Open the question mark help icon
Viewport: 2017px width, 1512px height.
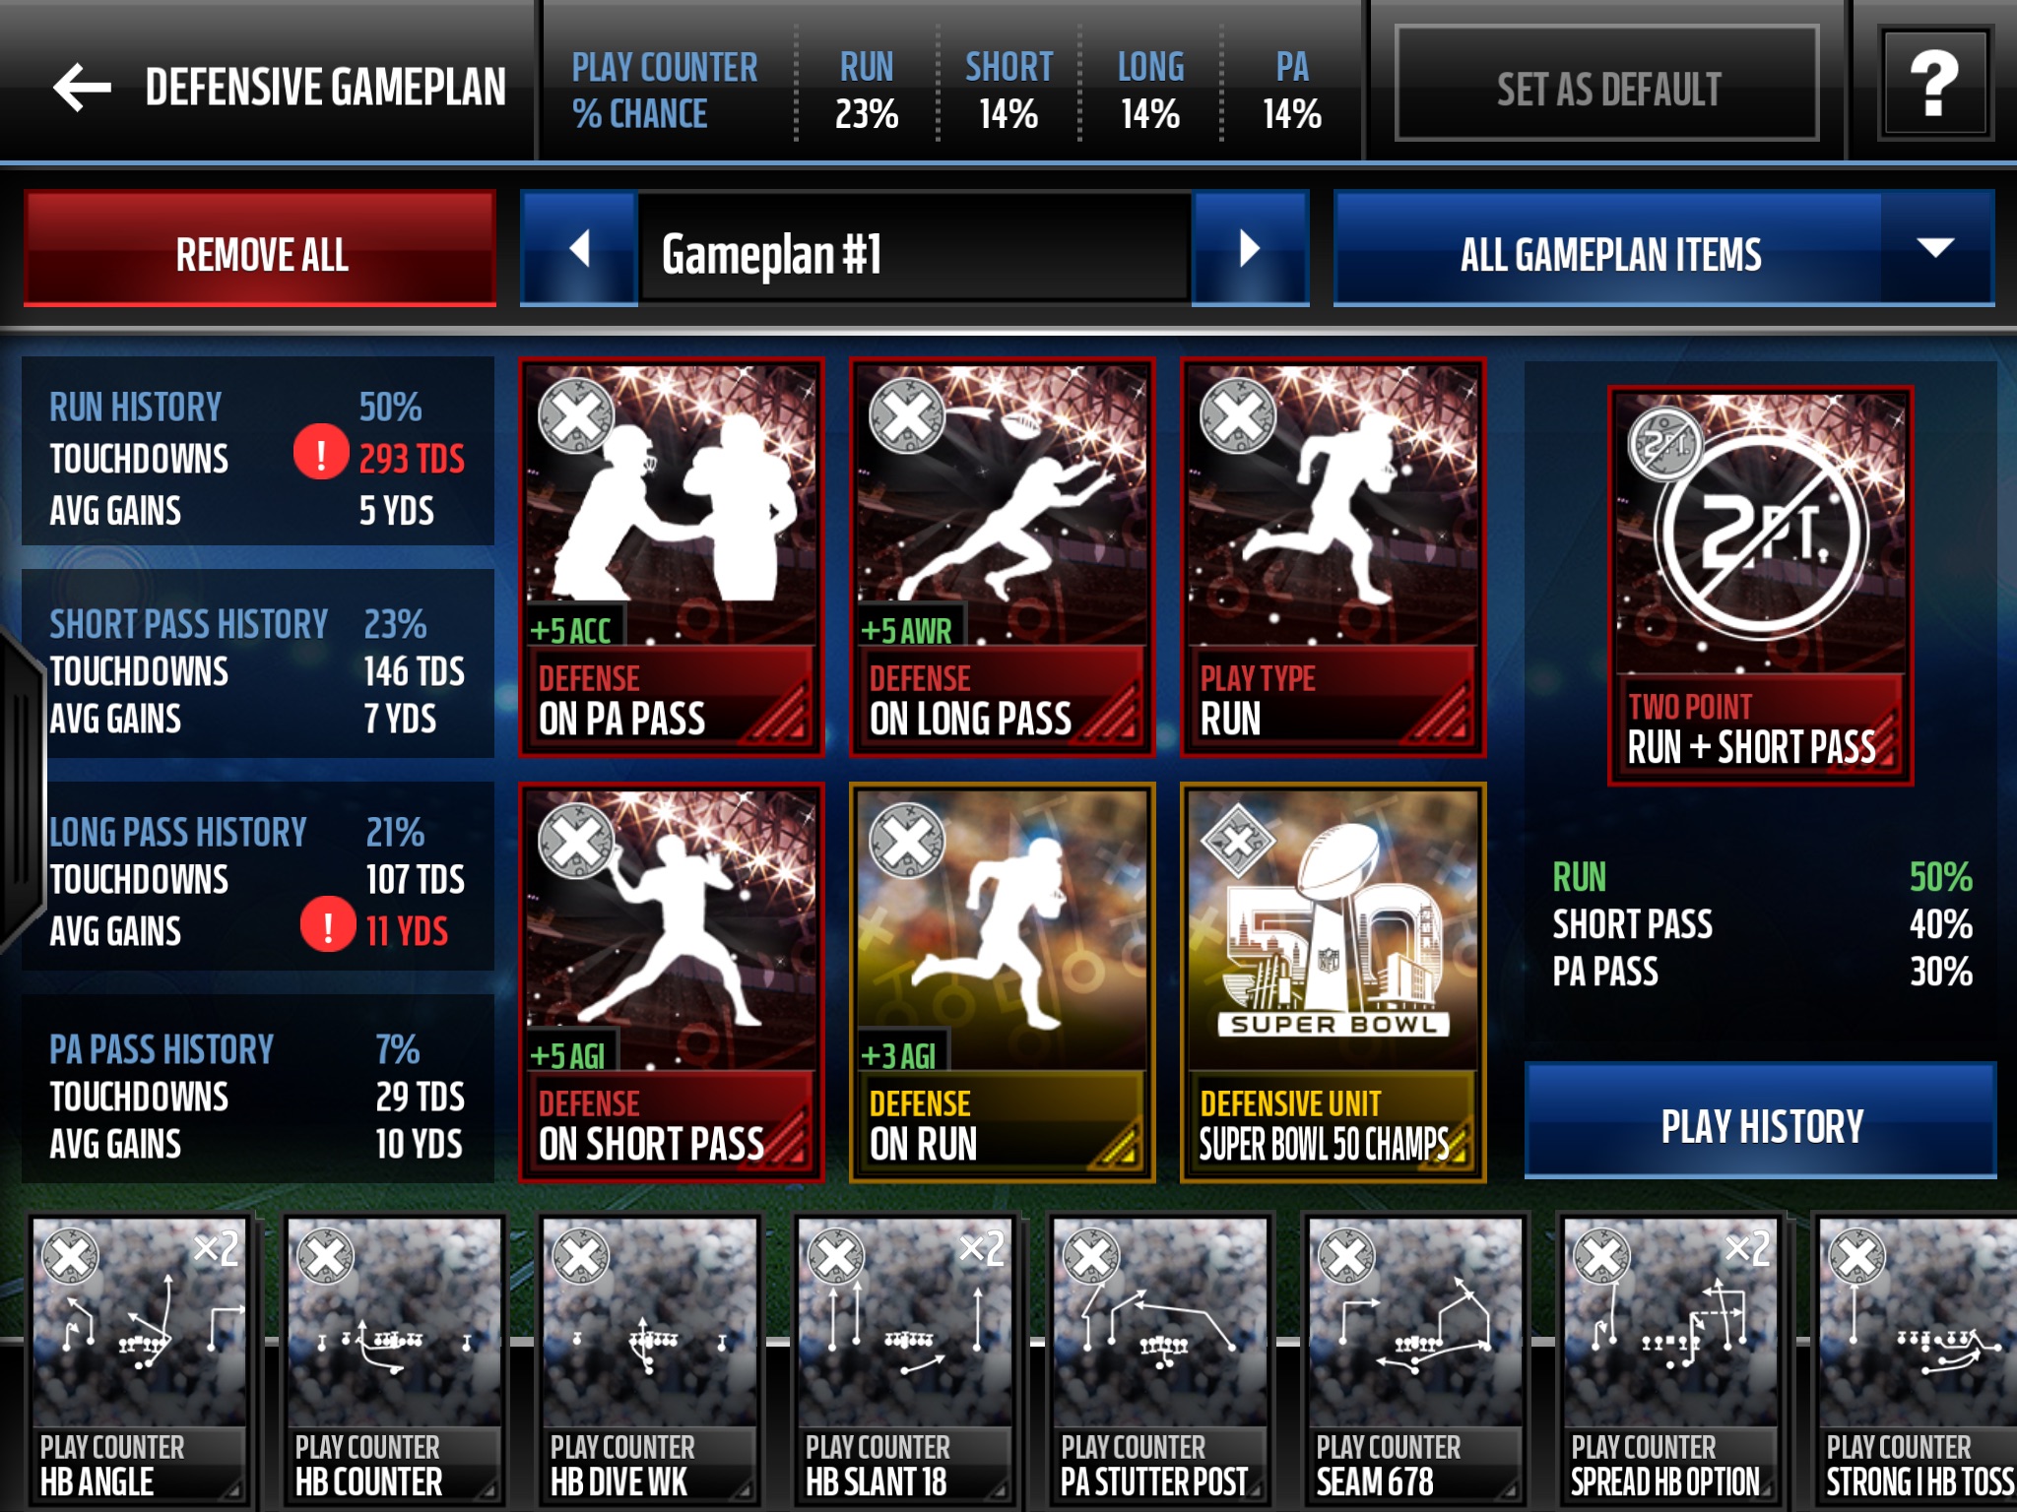1935,85
